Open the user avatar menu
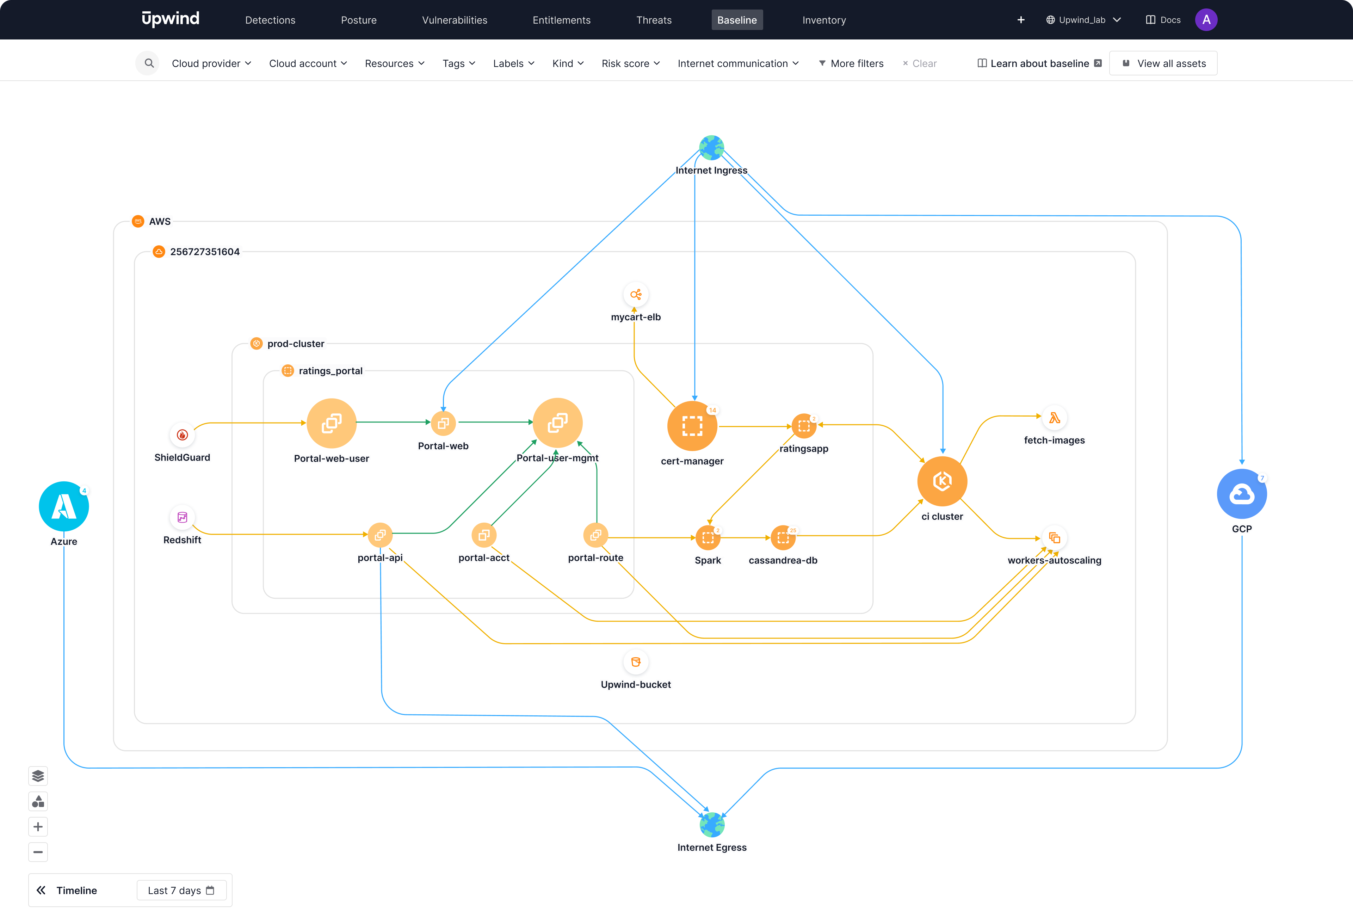 [x=1206, y=20]
